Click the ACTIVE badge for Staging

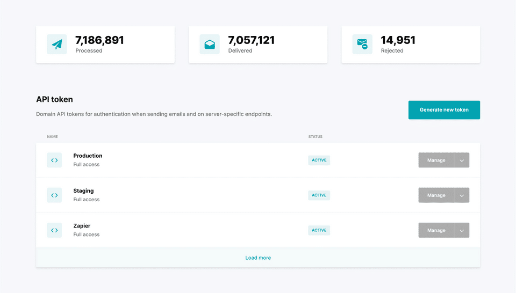[319, 195]
